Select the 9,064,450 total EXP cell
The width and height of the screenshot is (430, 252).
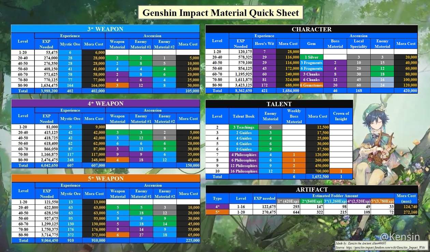pyautogui.click(x=47, y=240)
